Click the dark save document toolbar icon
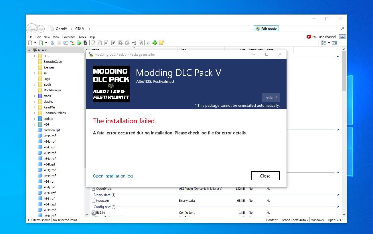 coord(85,43)
